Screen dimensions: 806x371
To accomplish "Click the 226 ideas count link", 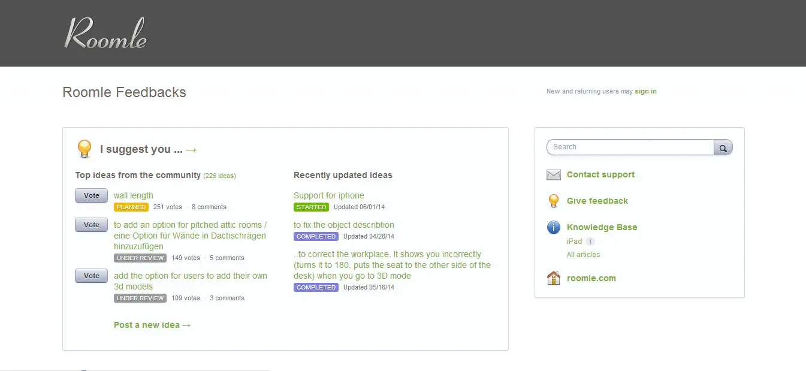I will (219, 176).
